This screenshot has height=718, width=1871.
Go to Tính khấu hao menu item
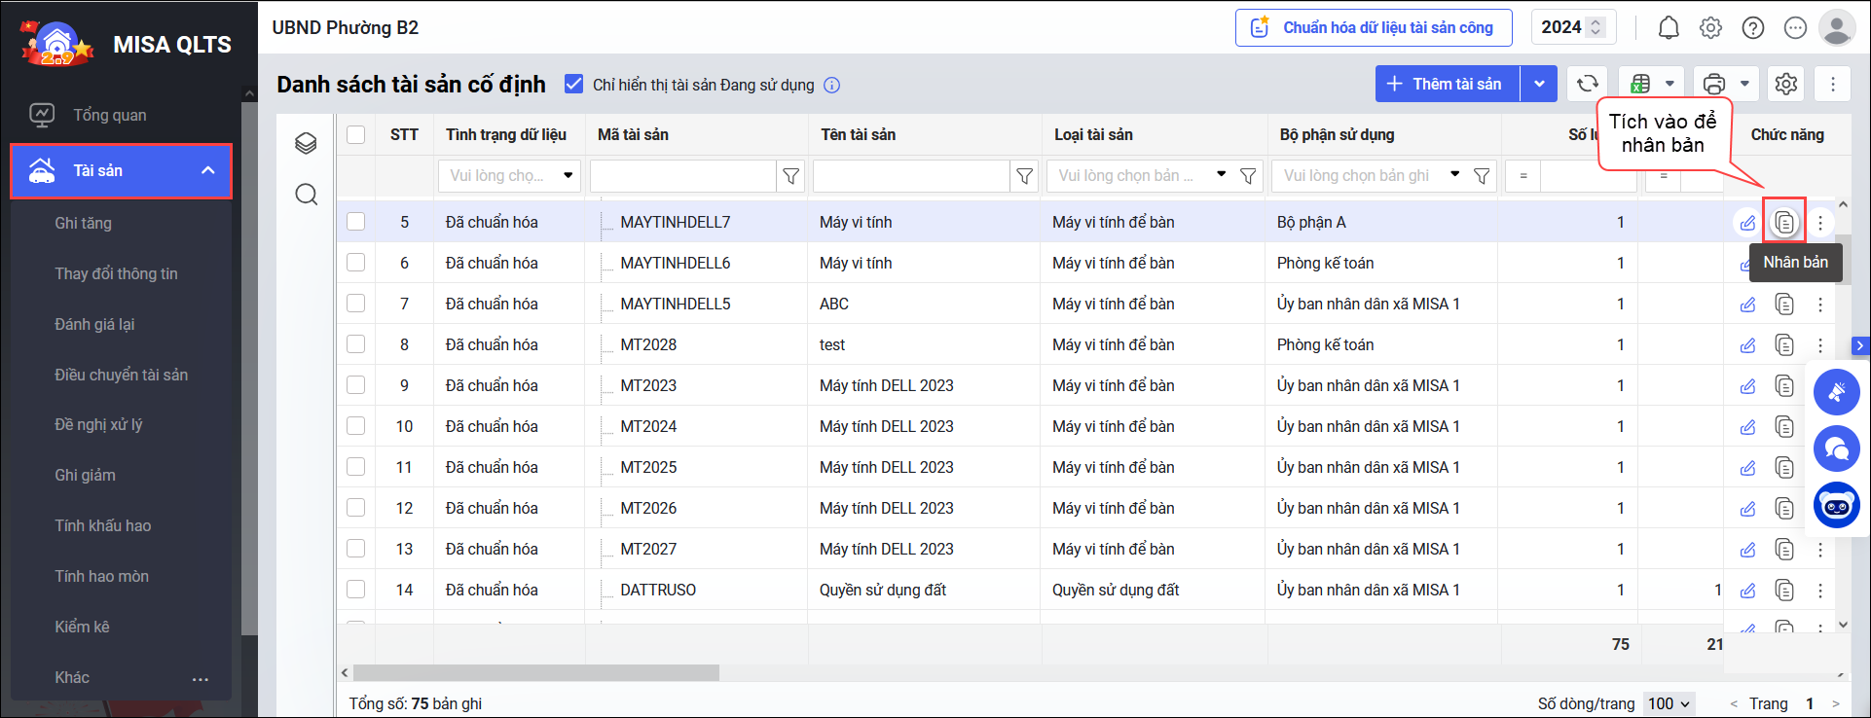[x=102, y=525]
